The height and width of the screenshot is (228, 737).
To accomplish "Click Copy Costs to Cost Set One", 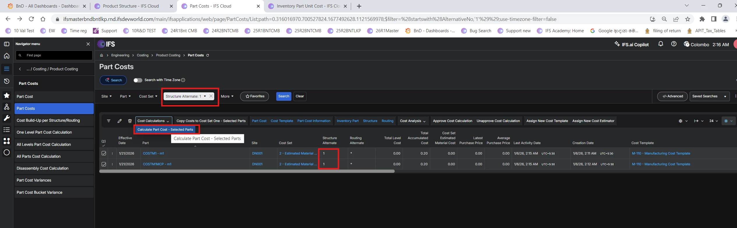I will [x=211, y=121].
